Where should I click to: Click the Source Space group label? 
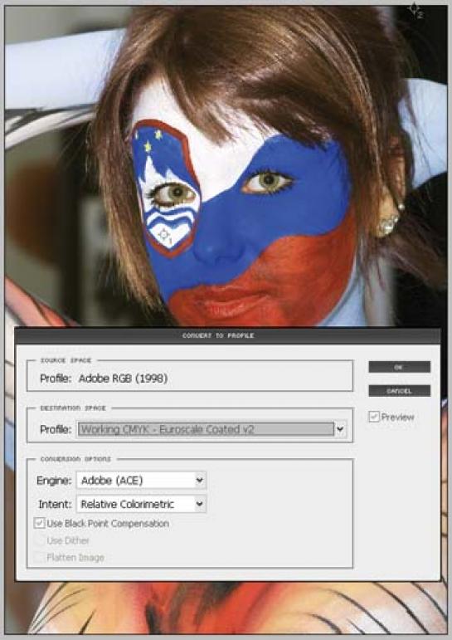pyautogui.click(x=66, y=360)
